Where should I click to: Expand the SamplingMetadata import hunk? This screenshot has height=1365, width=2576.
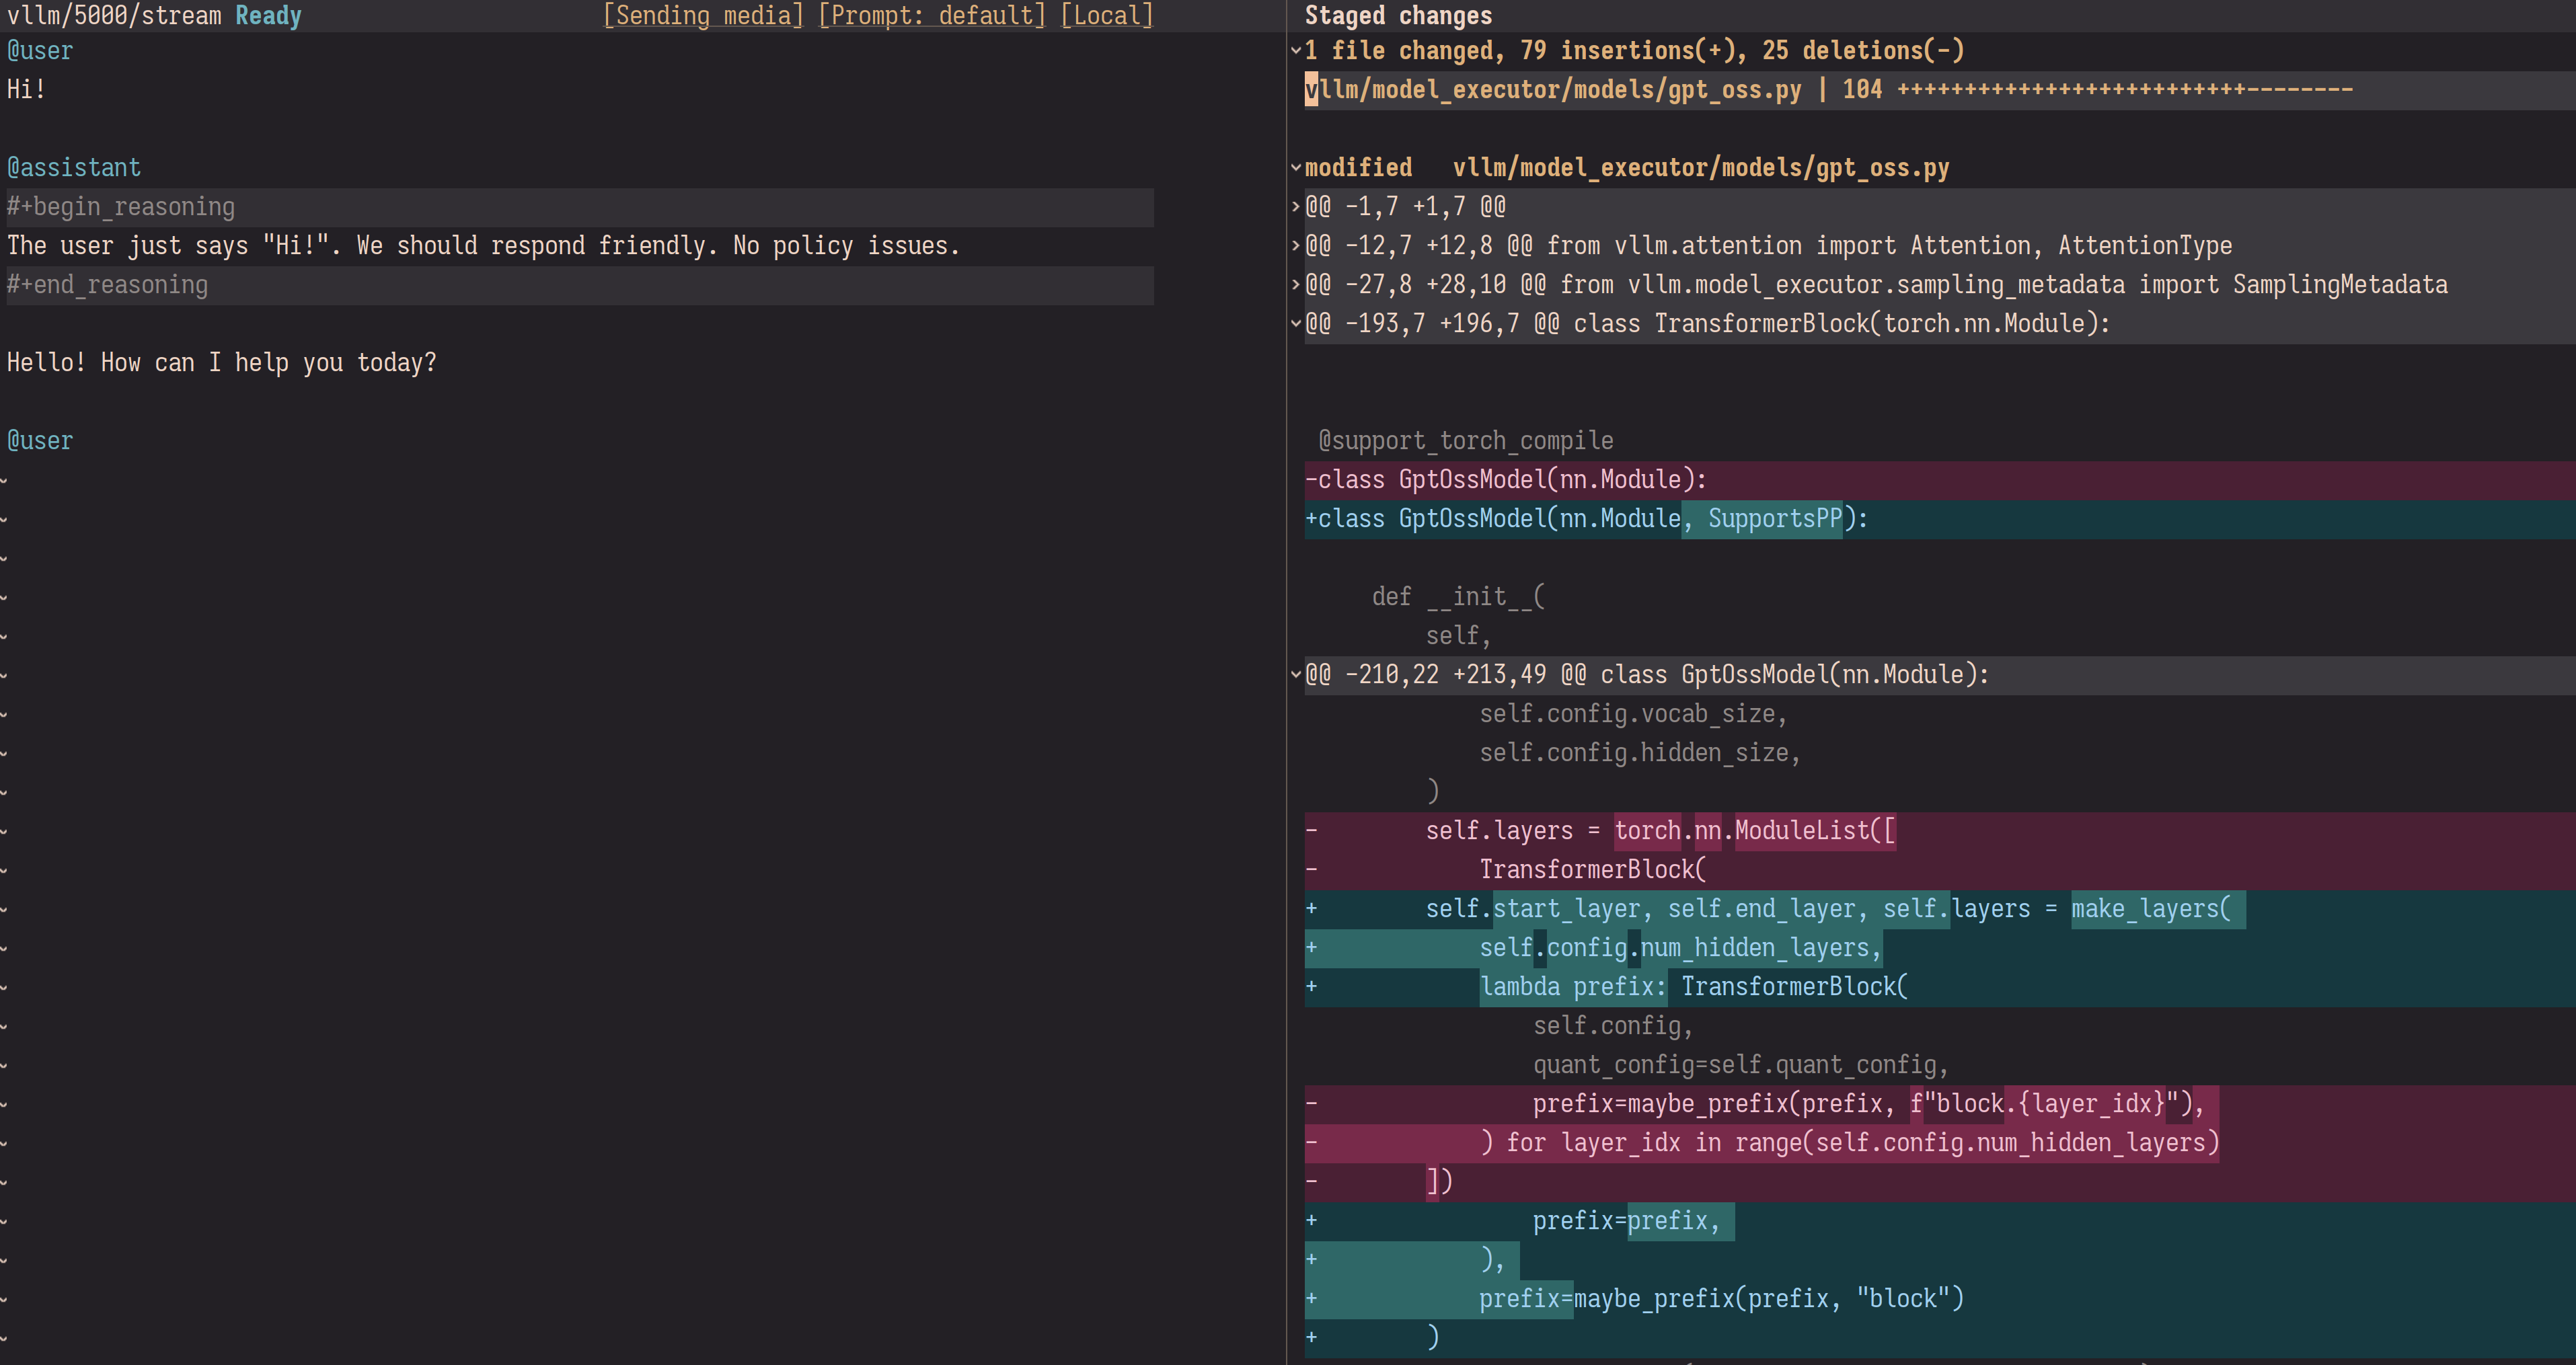[1296, 284]
